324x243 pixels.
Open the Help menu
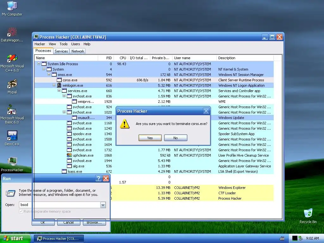coord(87,44)
